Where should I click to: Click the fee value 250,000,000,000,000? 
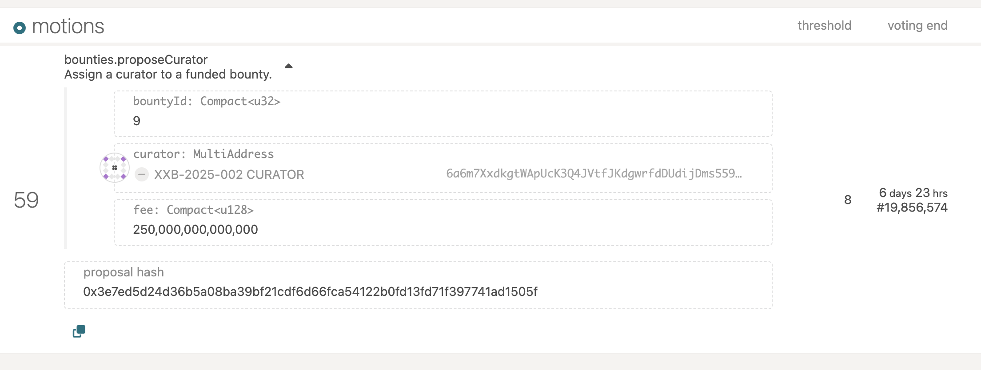tap(195, 229)
